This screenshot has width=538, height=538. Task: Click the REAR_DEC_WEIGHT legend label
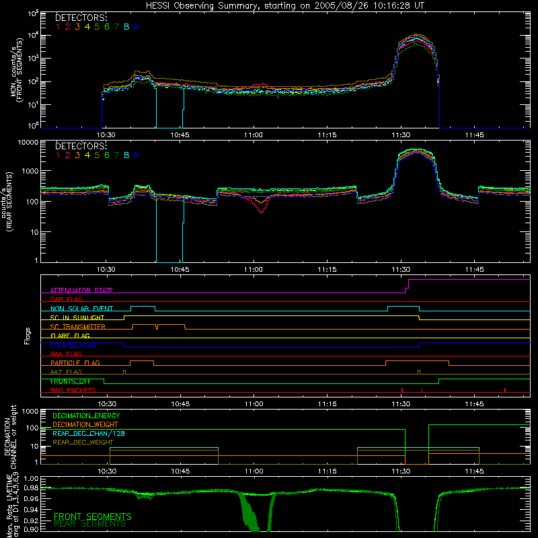83,443
